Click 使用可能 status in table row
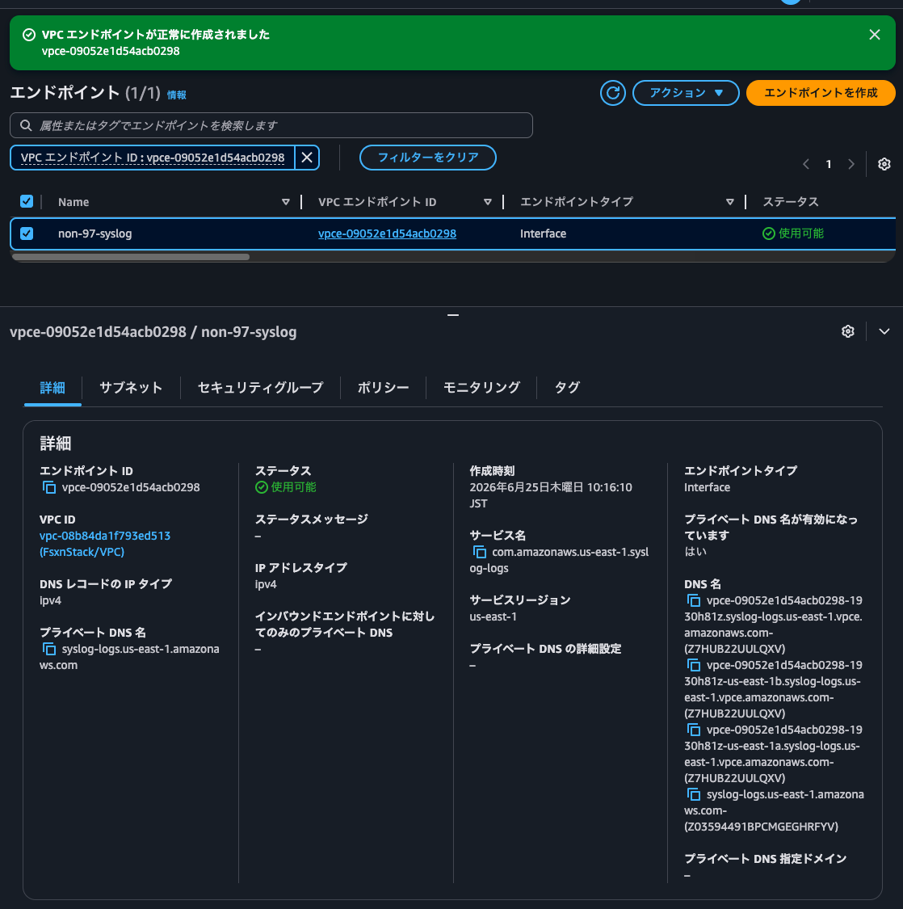 pyautogui.click(x=793, y=234)
